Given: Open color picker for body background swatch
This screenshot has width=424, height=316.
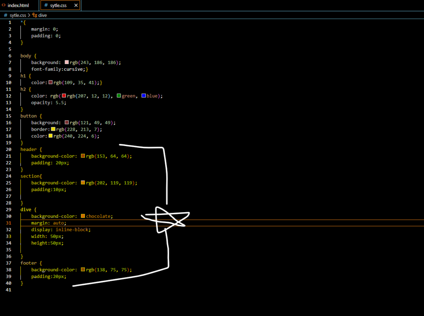Looking at the screenshot, I should point(67,62).
